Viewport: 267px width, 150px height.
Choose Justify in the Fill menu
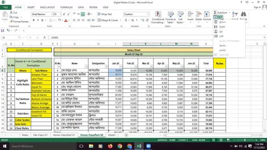tap(222, 50)
